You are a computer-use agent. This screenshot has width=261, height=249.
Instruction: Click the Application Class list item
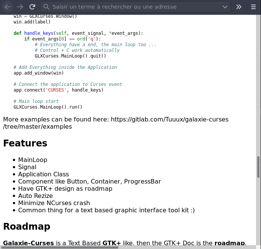(x=43, y=174)
